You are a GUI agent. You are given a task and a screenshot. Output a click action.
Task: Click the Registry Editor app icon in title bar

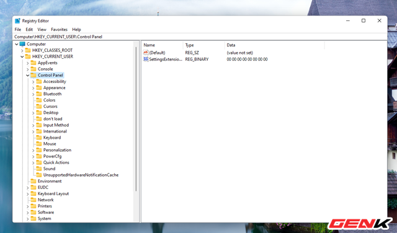(x=17, y=20)
